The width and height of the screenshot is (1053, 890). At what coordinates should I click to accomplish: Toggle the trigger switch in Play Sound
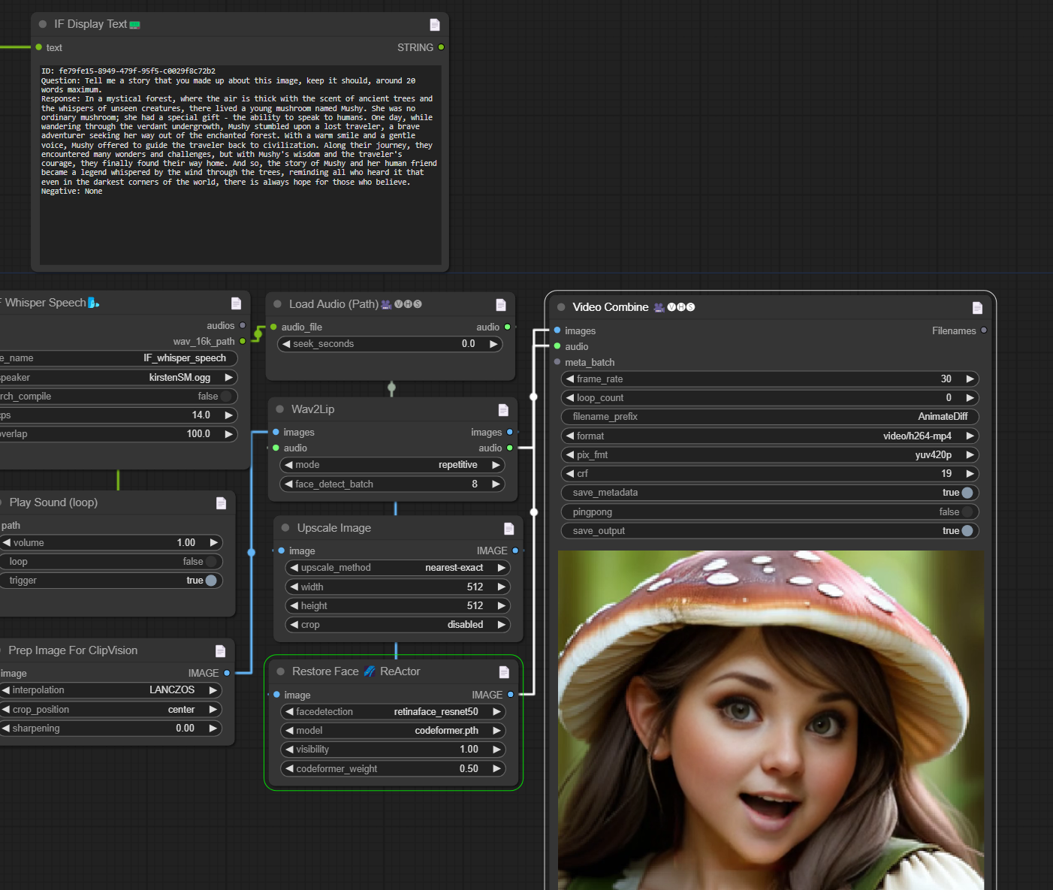point(210,581)
